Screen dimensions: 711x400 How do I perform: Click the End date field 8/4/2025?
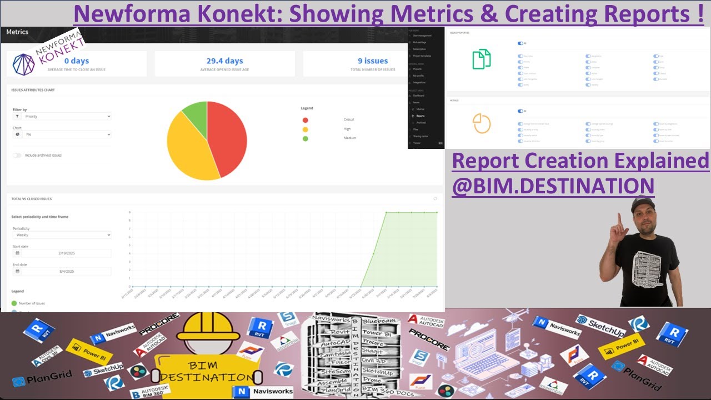click(x=66, y=271)
